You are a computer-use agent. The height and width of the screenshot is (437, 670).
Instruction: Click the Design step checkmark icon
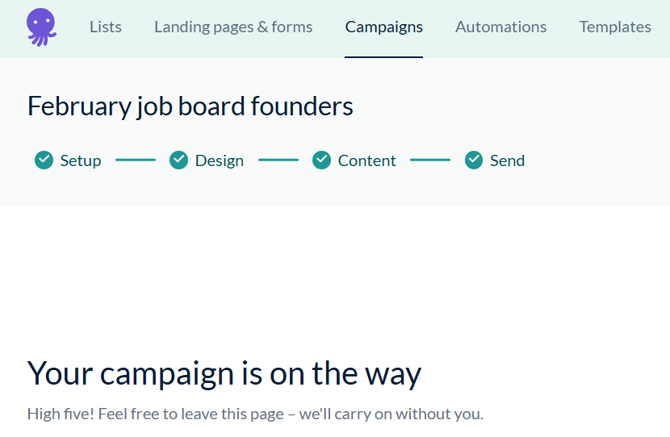179,160
